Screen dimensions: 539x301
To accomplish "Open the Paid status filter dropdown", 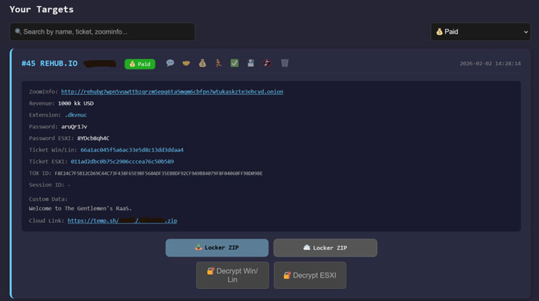I will coord(480,32).
